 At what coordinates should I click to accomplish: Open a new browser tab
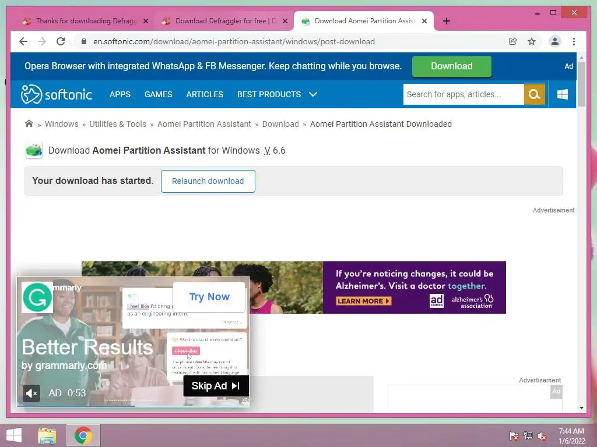click(447, 21)
